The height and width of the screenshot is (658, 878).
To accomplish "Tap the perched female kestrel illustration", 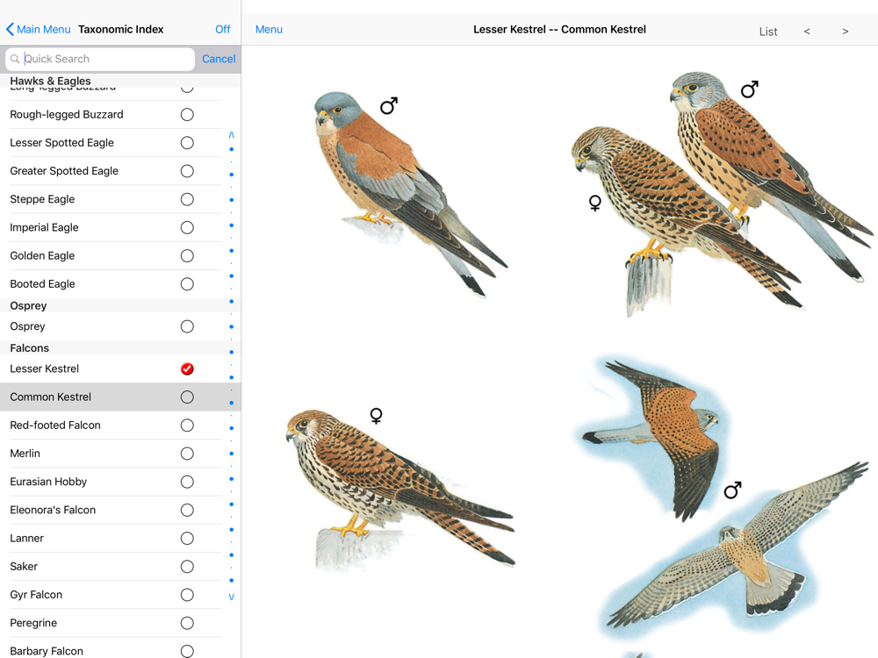I will (x=400, y=489).
